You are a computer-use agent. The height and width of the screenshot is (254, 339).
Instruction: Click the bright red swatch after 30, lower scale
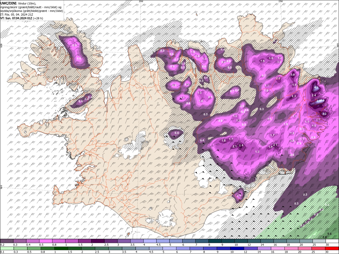pos(332,248)
